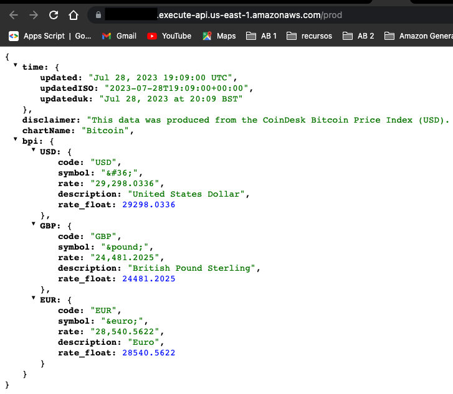Click the EUR rate "28,540.5622"
Screen dimensions: 453x394
pos(125,332)
